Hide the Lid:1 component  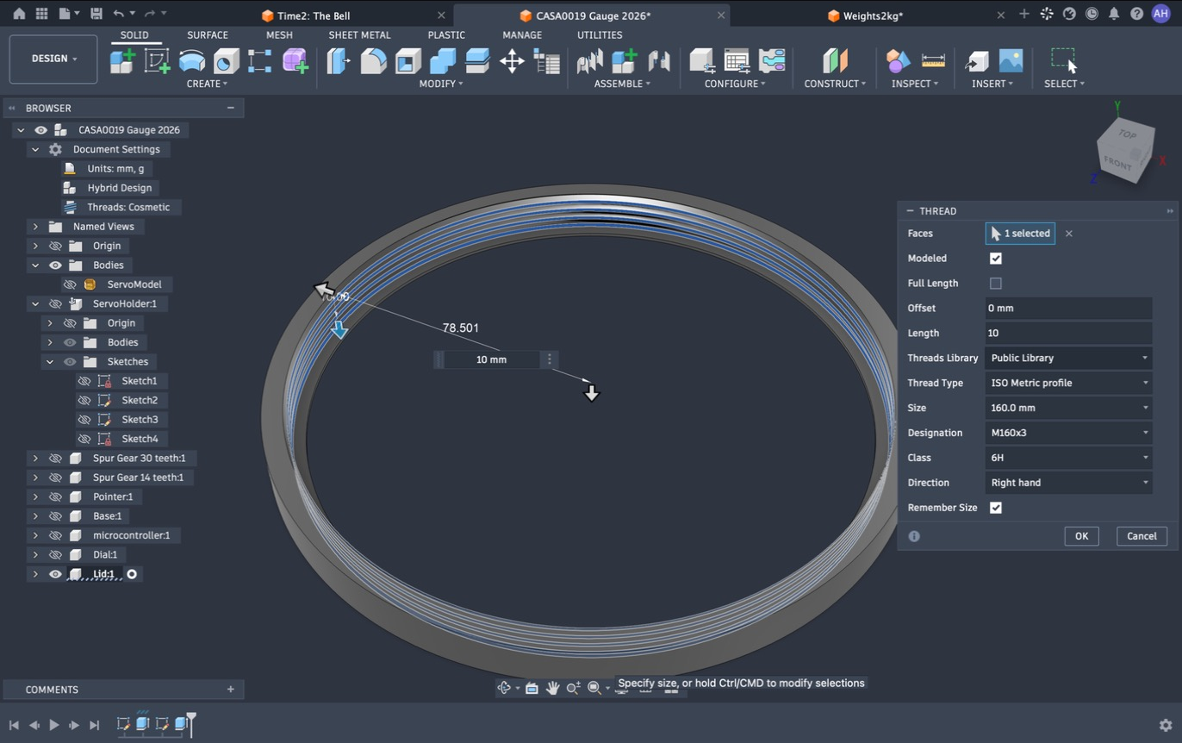[x=55, y=574]
